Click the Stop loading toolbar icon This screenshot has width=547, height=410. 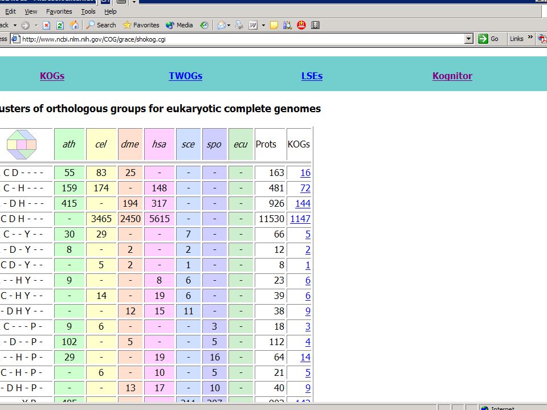click(x=46, y=25)
